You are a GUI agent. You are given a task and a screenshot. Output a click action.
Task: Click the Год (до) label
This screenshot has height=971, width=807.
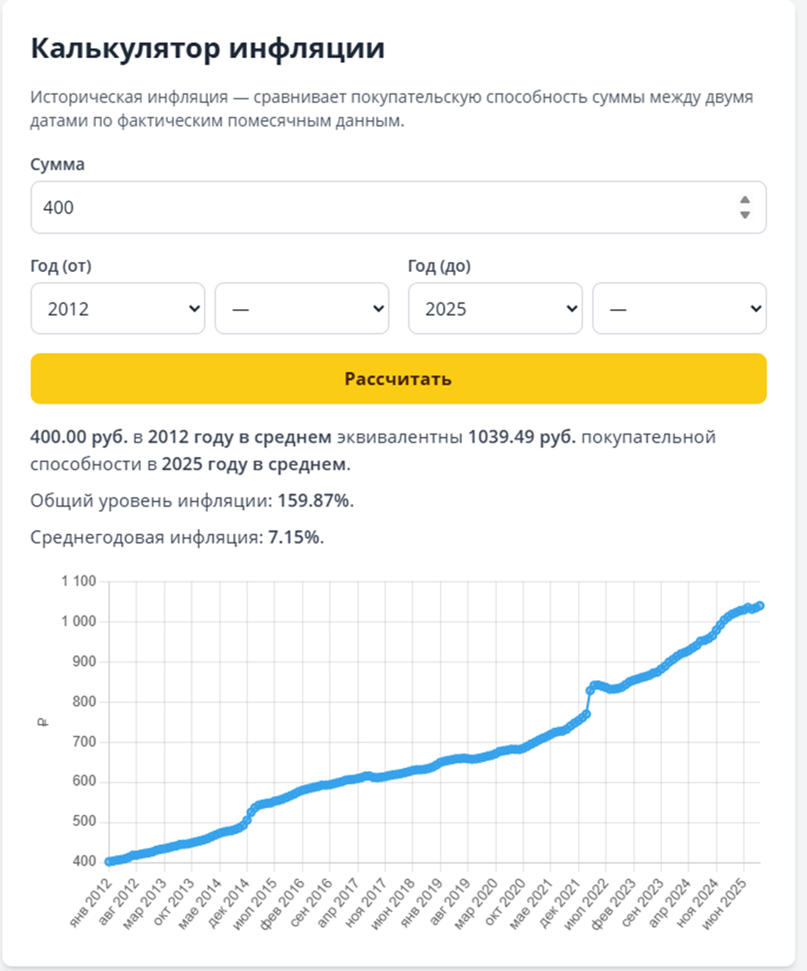(x=439, y=265)
